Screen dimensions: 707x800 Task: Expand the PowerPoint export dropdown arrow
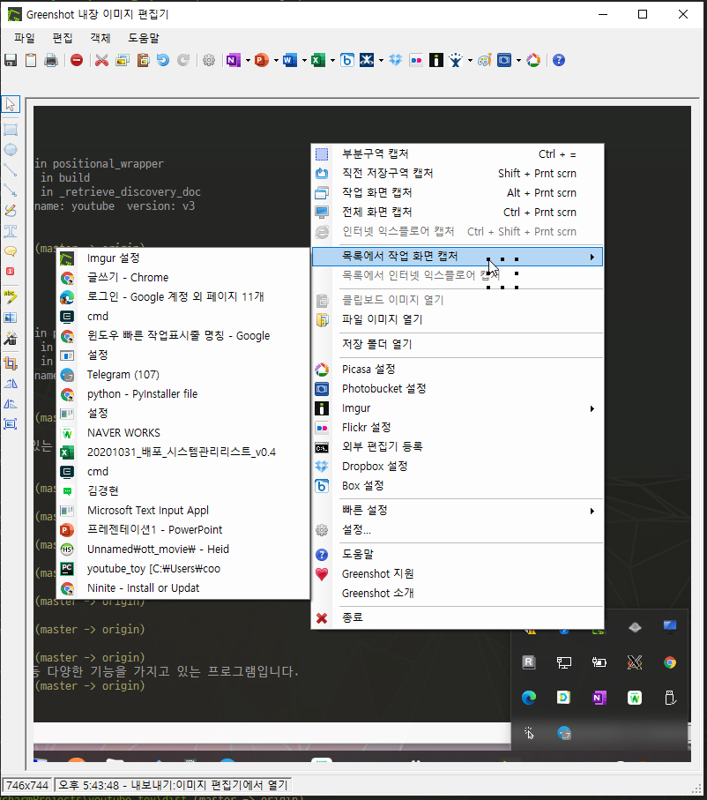coord(276,60)
